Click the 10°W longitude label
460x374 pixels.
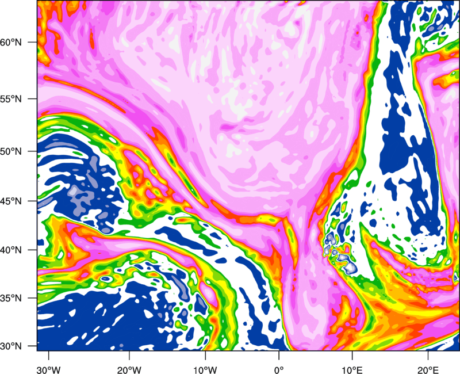coord(205,370)
